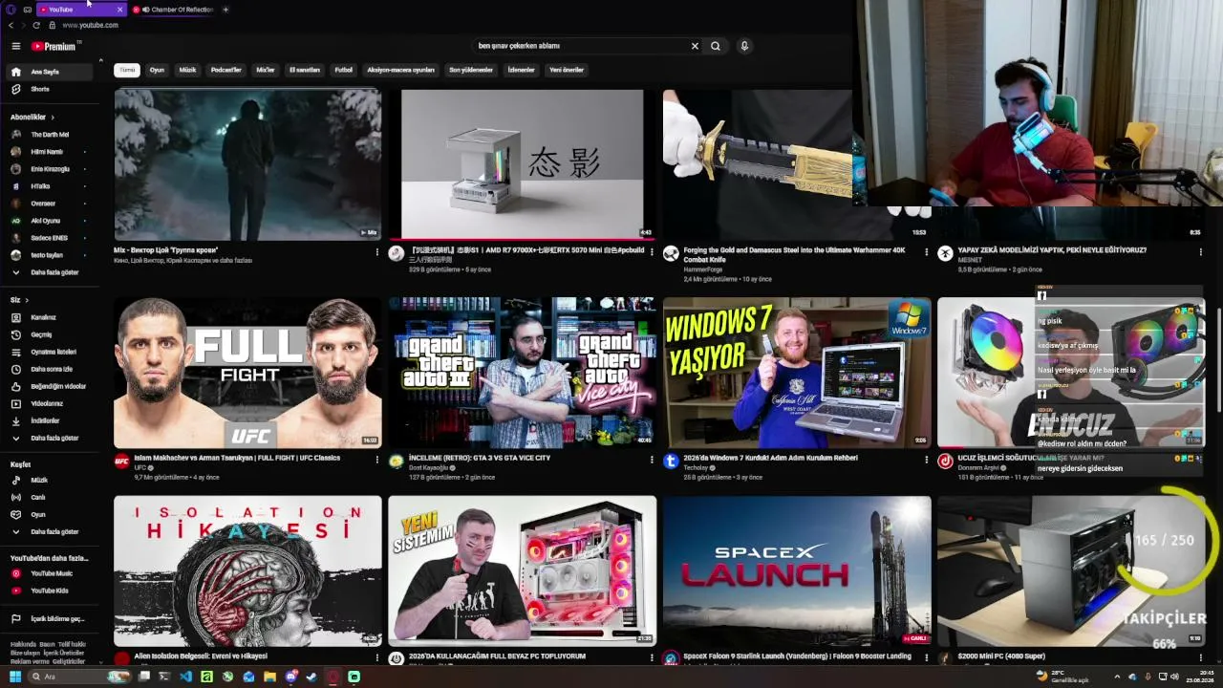Screen dimensions: 1223x688
Task: Select the Müzik filter chip
Action: click(187, 70)
